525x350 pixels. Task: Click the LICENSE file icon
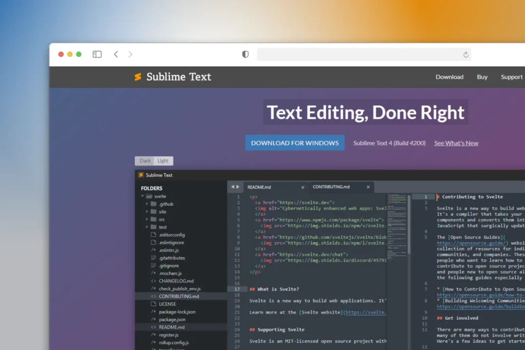point(153,304)
